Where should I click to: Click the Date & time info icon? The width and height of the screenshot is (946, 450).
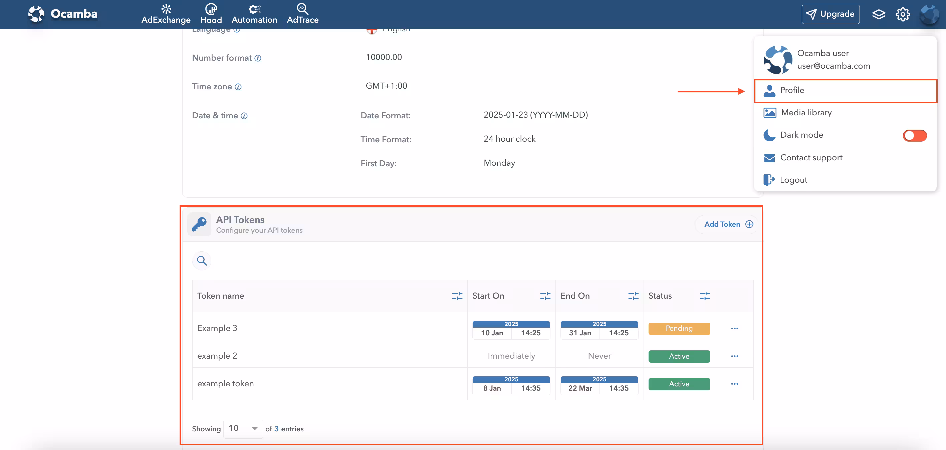coord(244,116)
